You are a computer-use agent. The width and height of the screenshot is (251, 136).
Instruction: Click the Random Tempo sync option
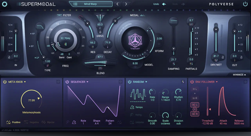point(136,107)
